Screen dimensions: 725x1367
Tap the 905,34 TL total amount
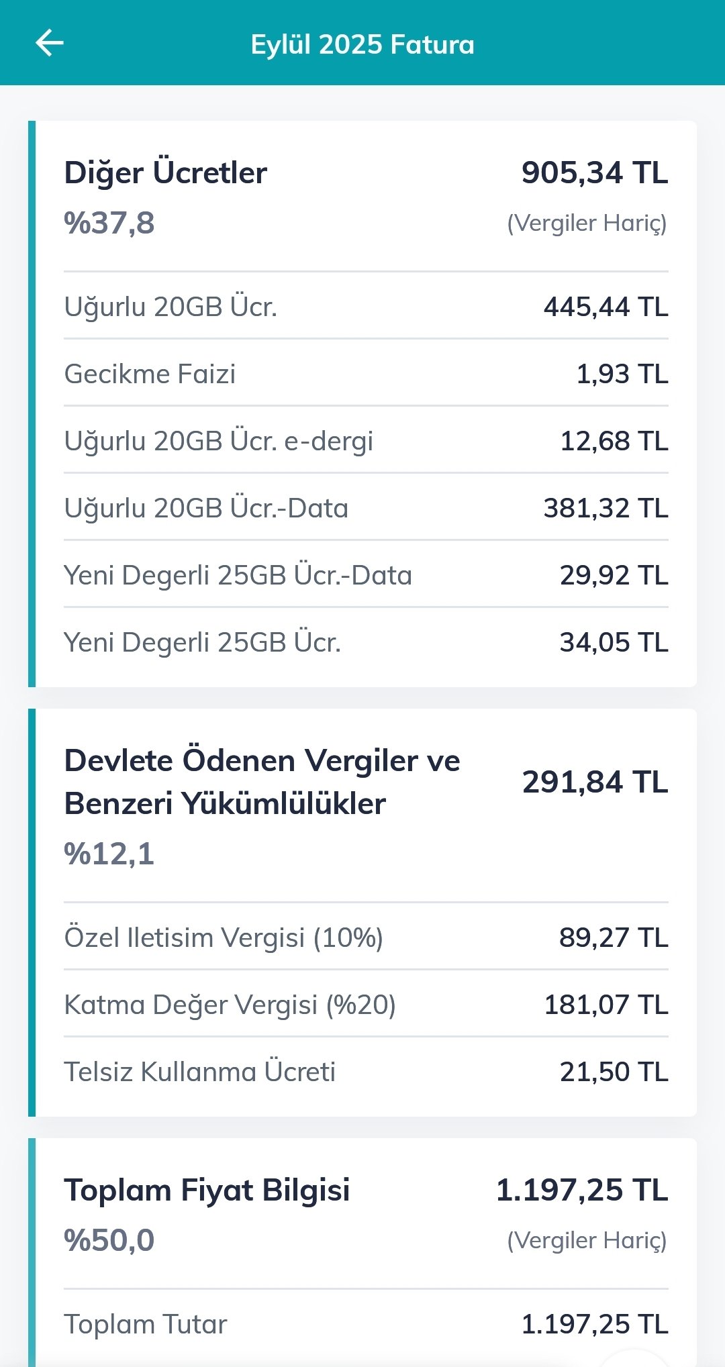pyautogui.click(x=595, y=172)
